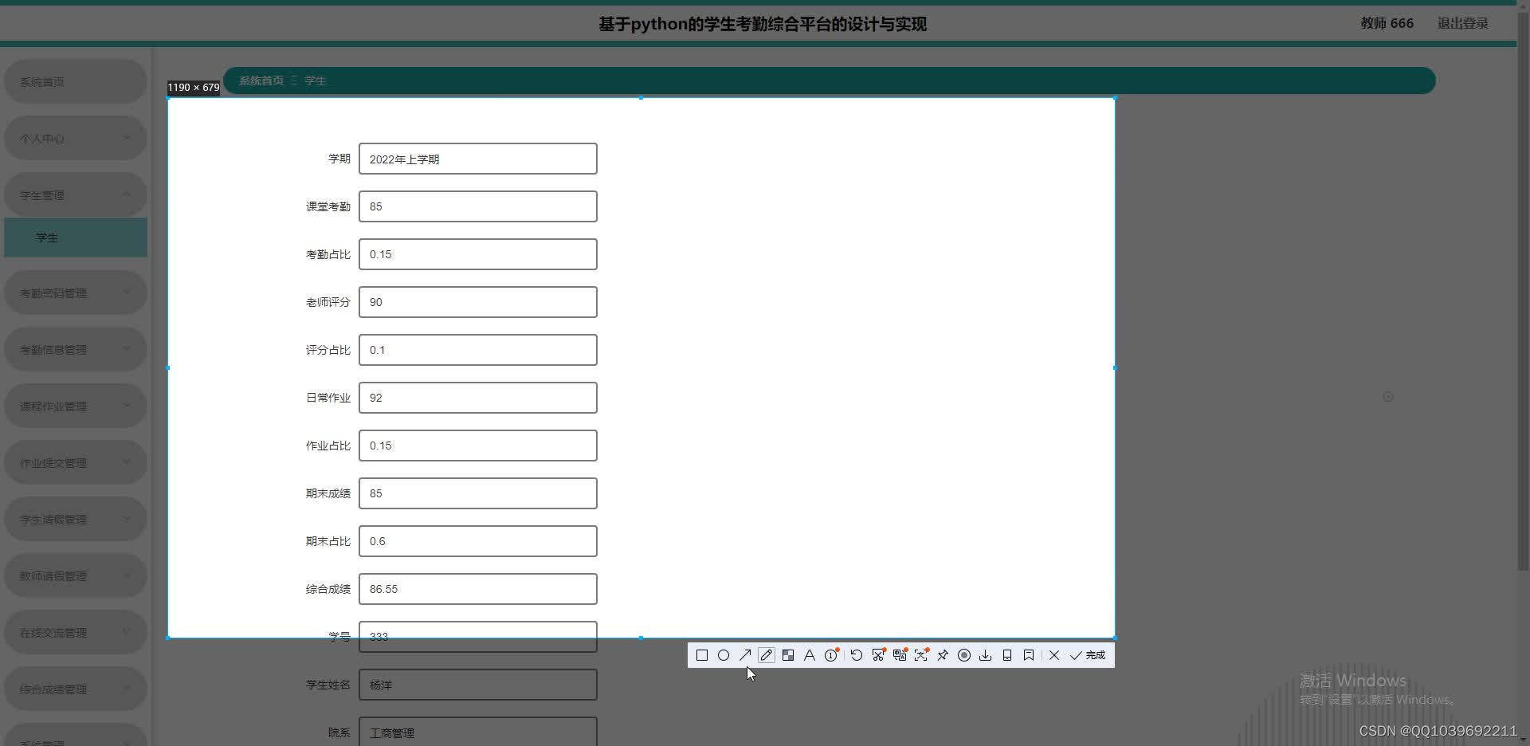
Task: Collapse 学生管理 sidebar menu
Action: coord(76,194)
